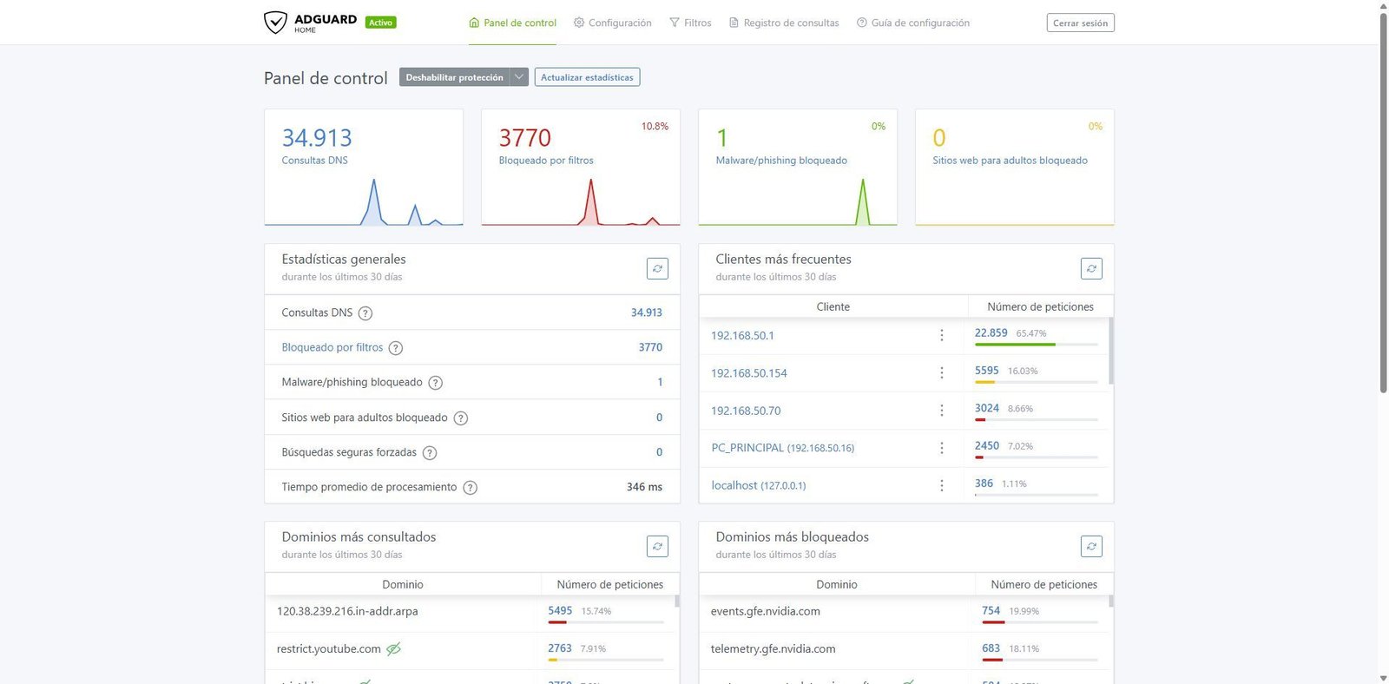The width and height of the screenshot is (1389, 684).
Task: Open three-dot menu for client 192.168.50.154
Action: [x=942, y=373]
